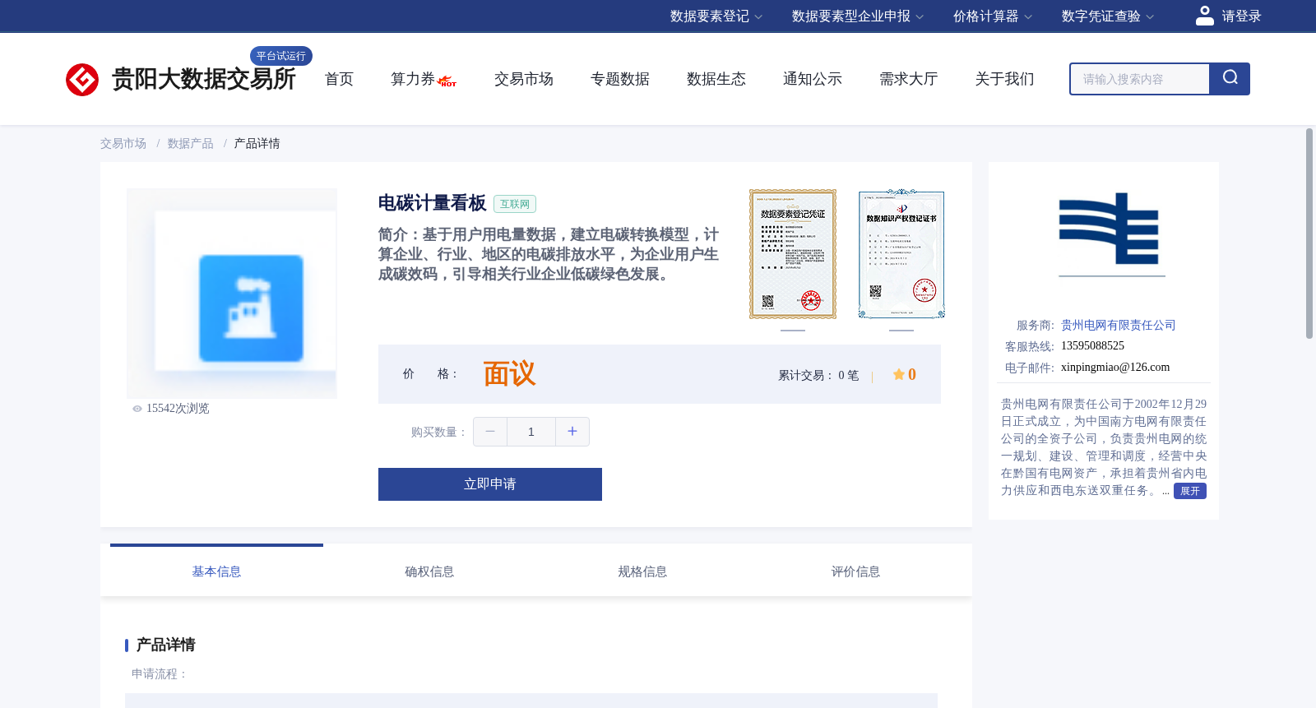Expand the company description with 展开
Viewport: 1316px width, 708px height.
(x=1189, y=491)
